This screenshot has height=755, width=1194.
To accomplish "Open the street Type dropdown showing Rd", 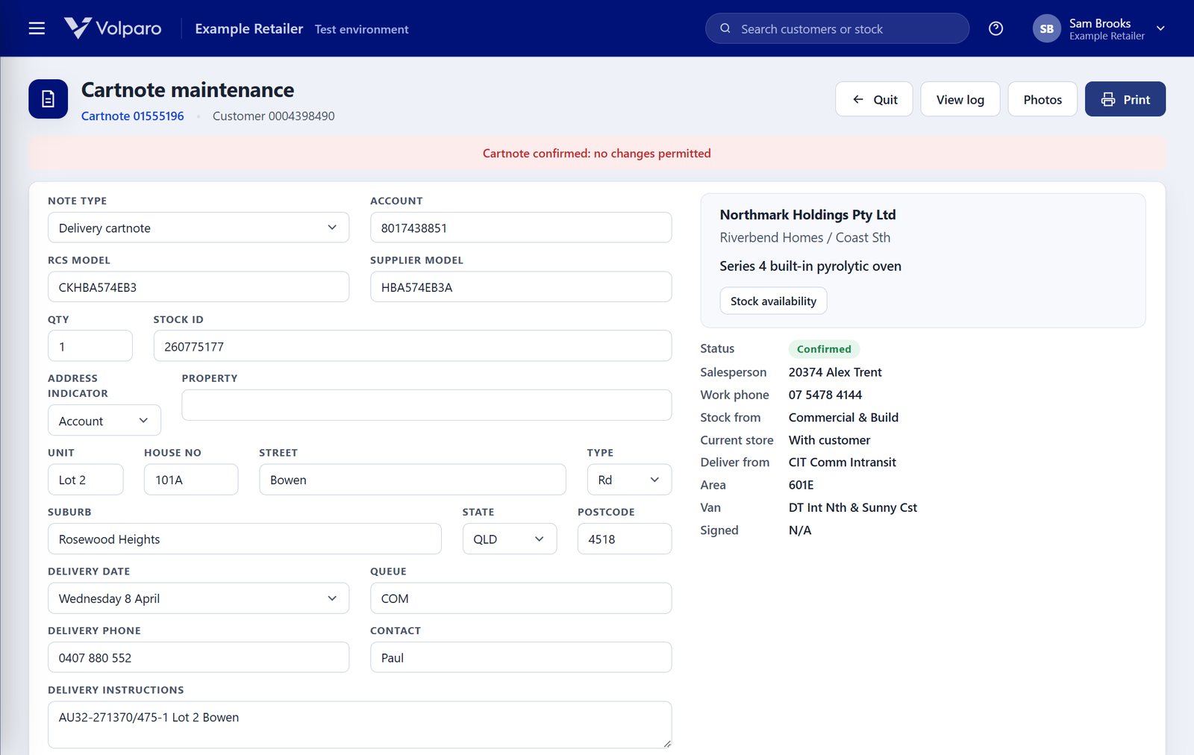I will 629,480.
